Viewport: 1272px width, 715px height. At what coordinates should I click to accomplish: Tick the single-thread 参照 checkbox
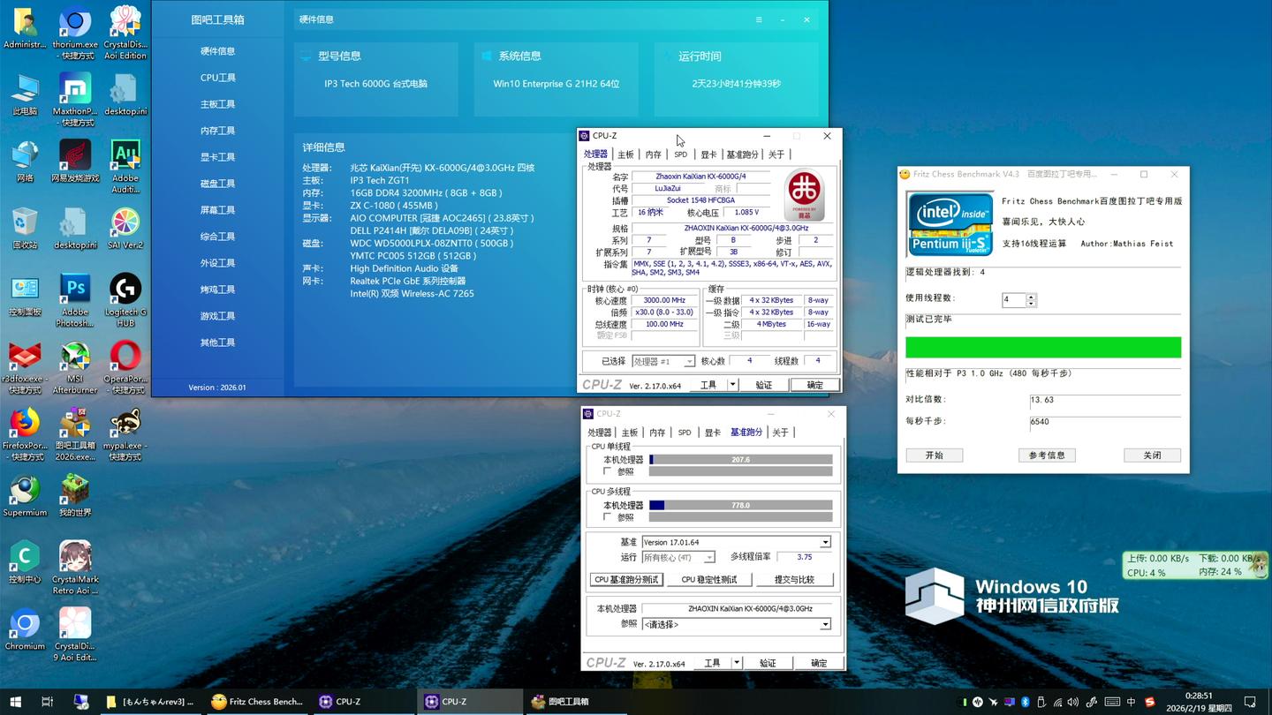(607, 471)
